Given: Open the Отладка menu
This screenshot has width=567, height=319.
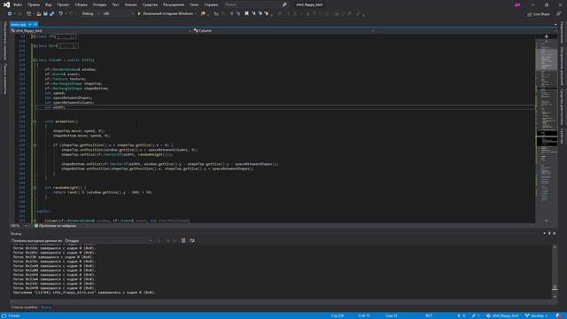Looking at the screenshot, I should (x=99, y=4).
